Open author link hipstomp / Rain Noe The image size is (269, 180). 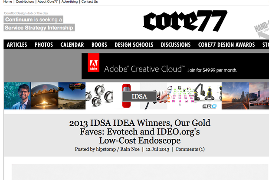coord(118,149)
